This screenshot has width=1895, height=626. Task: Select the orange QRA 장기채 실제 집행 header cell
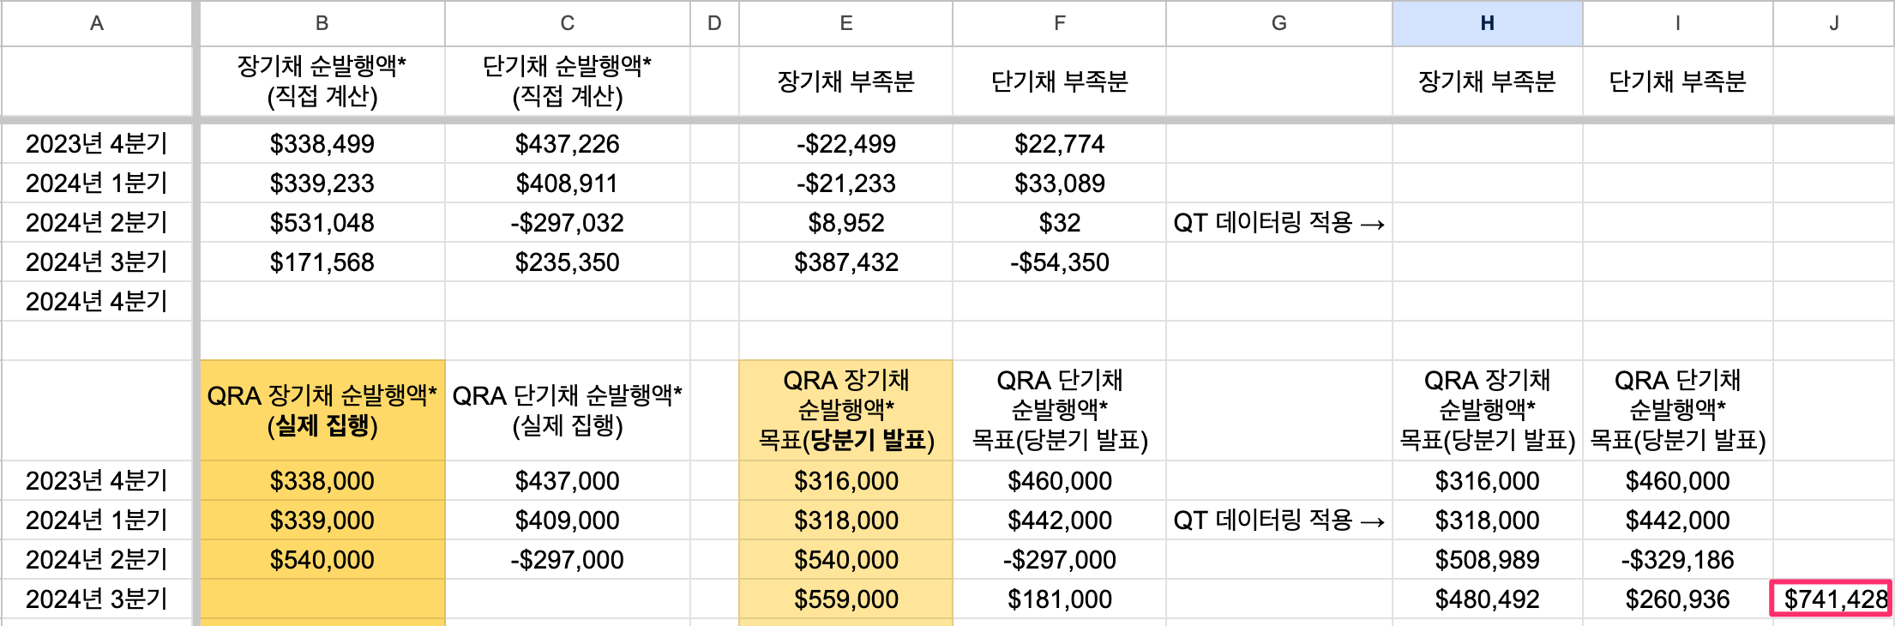pyautogui.click(x=322, y=411)
